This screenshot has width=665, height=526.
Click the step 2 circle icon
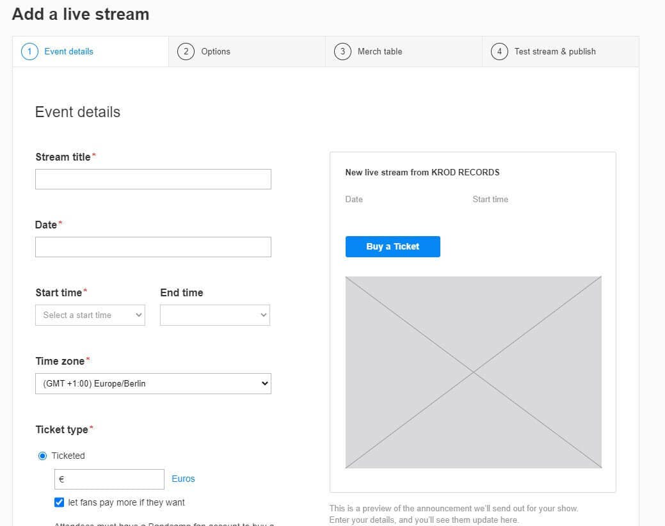186,51
